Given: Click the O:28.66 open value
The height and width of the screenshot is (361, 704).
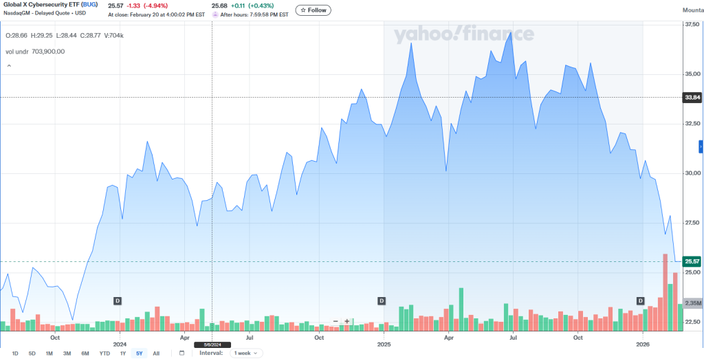Looking at the screenshot, I should (x=16, y=36).
